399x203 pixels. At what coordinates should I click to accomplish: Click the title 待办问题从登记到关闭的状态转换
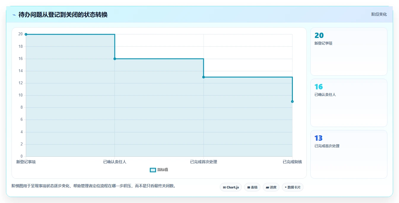point(63,15)
